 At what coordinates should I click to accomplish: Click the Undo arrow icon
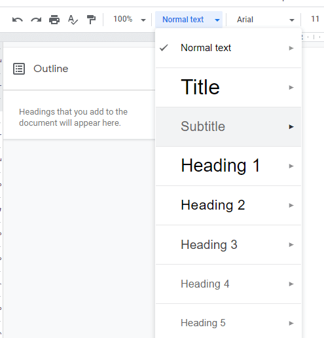[18, 20]
